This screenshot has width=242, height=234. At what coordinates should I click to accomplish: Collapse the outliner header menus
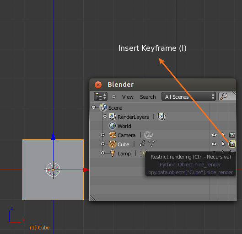(113, 96)
